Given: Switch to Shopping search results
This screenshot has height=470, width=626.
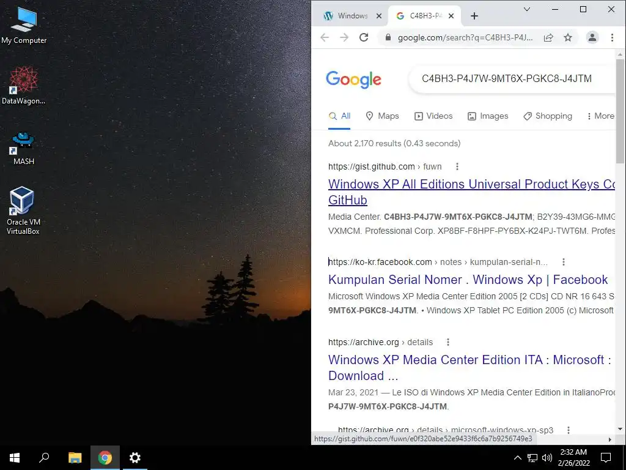Looking at the screenshot, I should click(x=548, y=116).
